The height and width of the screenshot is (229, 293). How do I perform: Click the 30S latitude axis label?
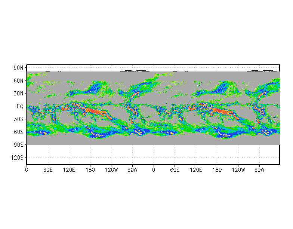tap(18, 119)
